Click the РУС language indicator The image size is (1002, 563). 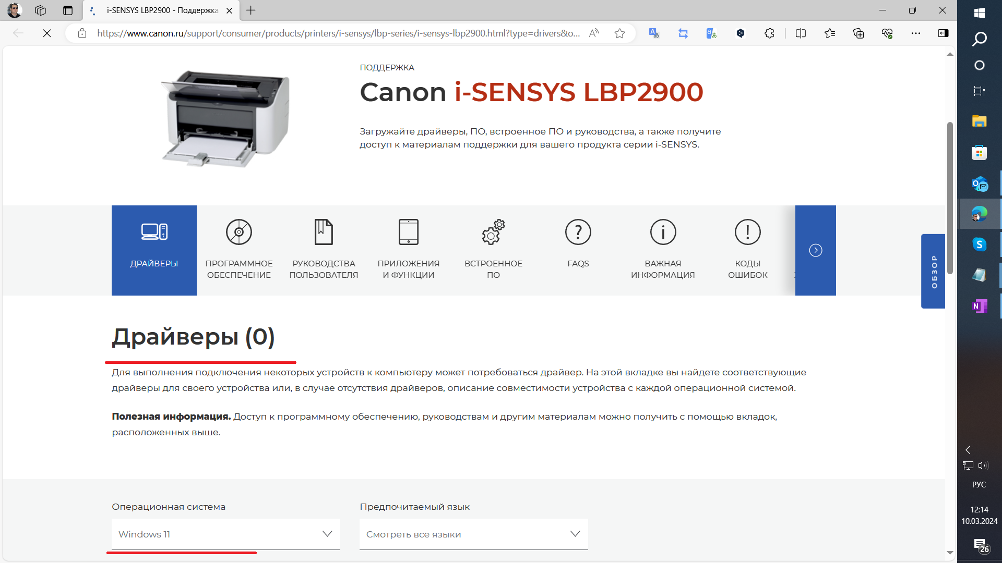click(x=979, y=484)
